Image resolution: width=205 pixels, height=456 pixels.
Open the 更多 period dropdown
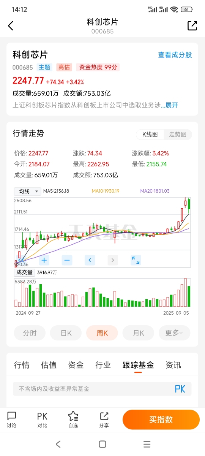pyautogui.click(x=174, y=333)
